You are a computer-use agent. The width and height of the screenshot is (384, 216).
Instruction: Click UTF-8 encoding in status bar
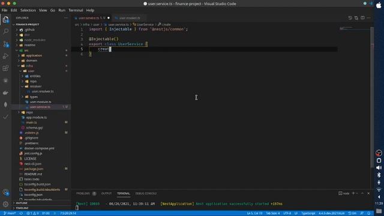pyautogui.click(x=287, y=214)
